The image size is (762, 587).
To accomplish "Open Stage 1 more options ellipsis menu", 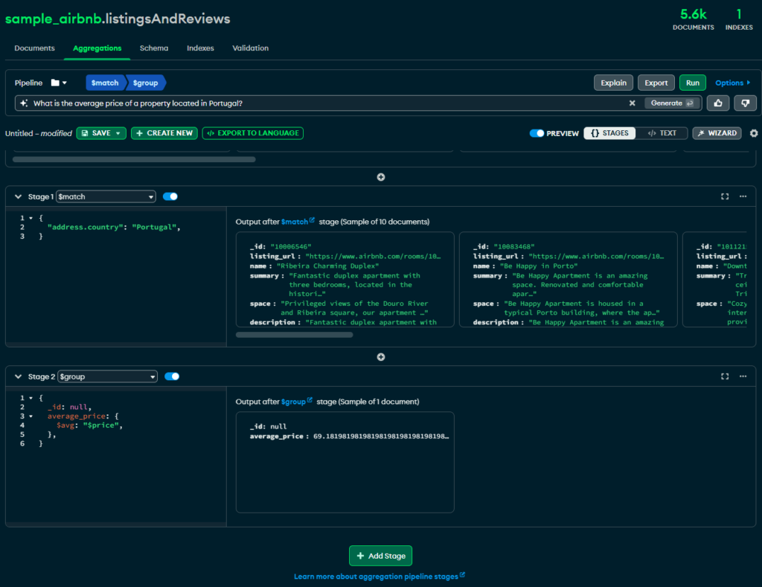I will tap(743, 196).
